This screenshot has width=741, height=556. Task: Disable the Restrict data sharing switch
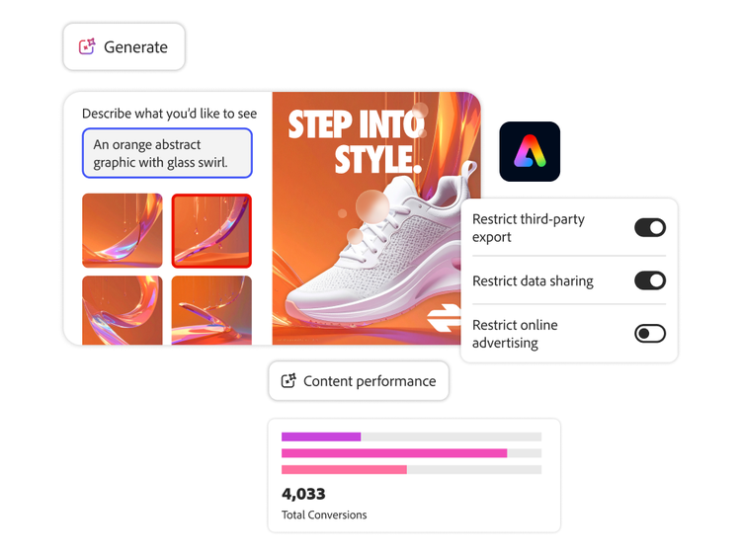[x=650, y=280]
